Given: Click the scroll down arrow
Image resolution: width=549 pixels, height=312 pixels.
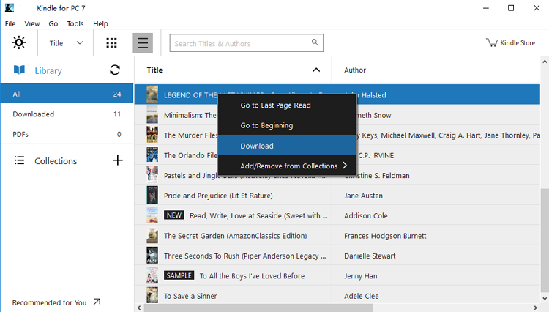Looking at the screenshot, I should pyautogui.click(x=545, y=298).
